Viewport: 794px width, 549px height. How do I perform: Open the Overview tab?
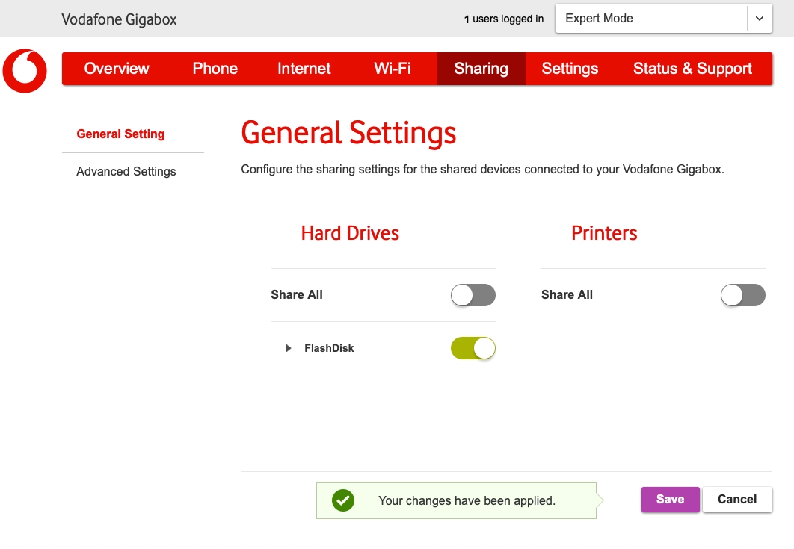click(x=117, y=68)
